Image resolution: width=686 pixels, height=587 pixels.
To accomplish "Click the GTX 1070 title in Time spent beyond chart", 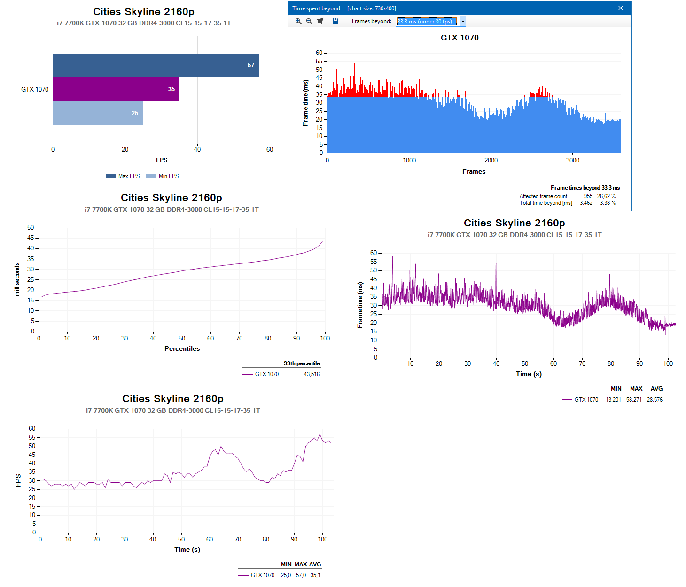I will 460,38.
